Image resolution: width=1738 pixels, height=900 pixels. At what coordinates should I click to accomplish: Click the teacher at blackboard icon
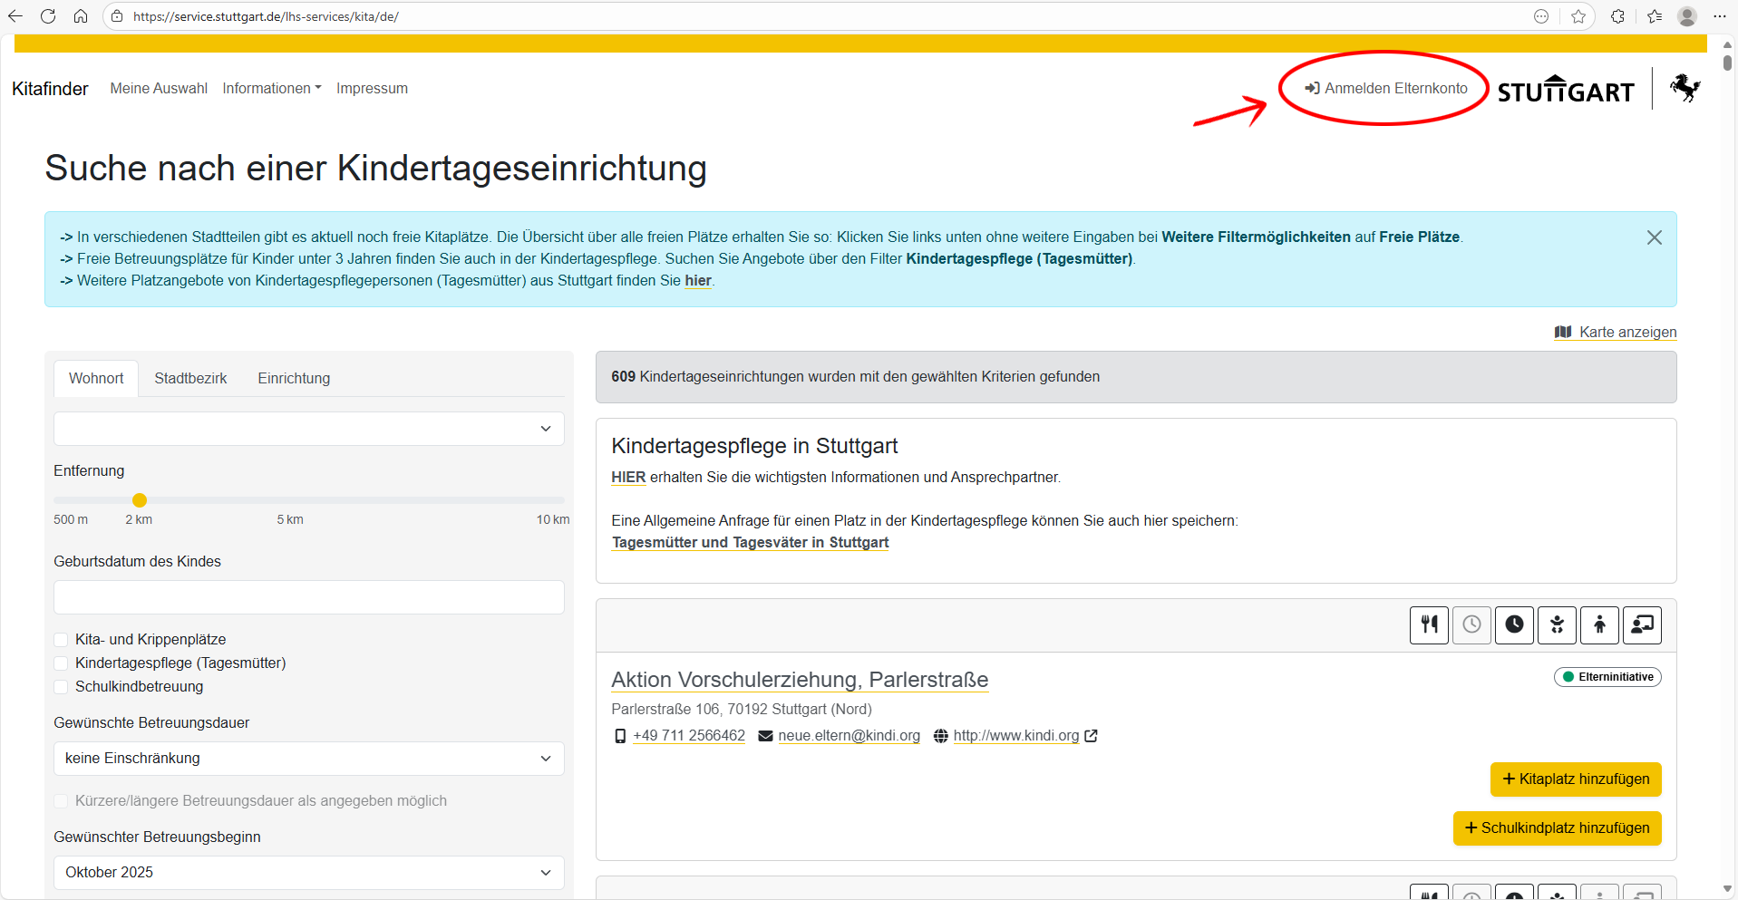click(x=1642, y=624)
